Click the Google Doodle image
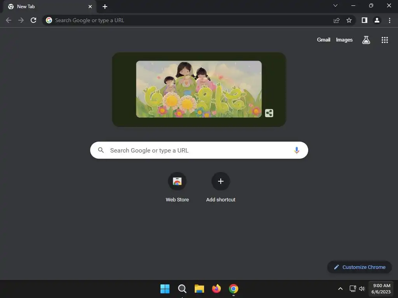 tap(199, 89)
